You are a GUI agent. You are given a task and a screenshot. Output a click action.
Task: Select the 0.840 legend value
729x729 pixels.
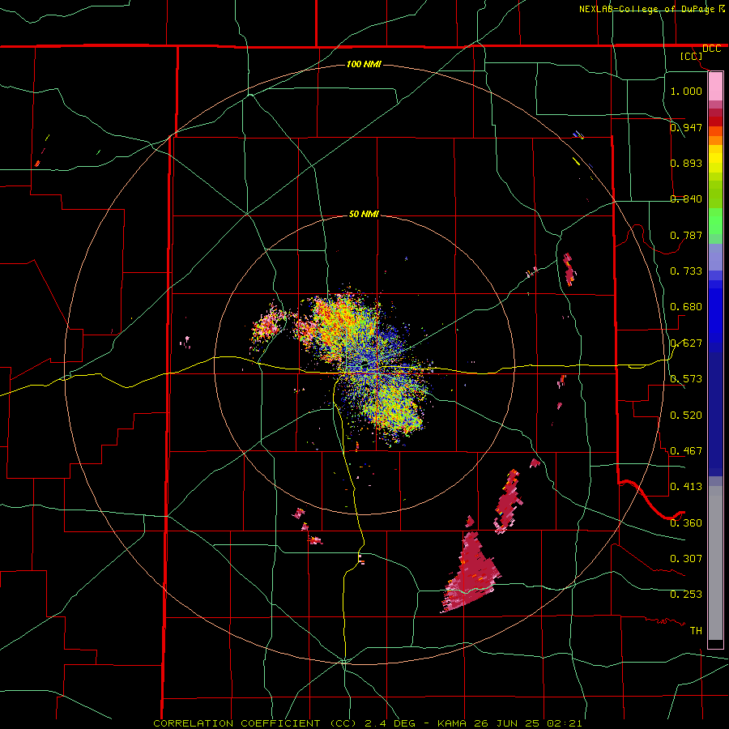(x=686, y=199)
